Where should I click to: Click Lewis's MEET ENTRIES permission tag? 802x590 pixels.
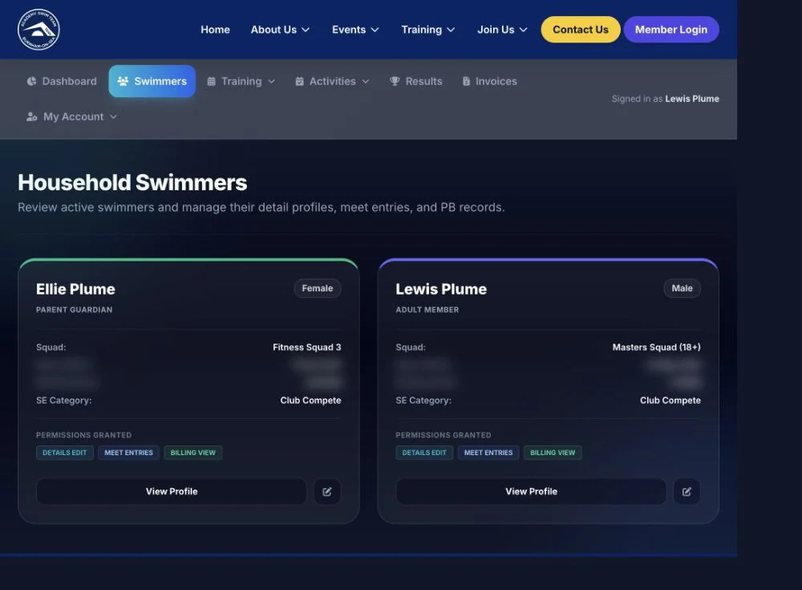[x=488, y=453]
